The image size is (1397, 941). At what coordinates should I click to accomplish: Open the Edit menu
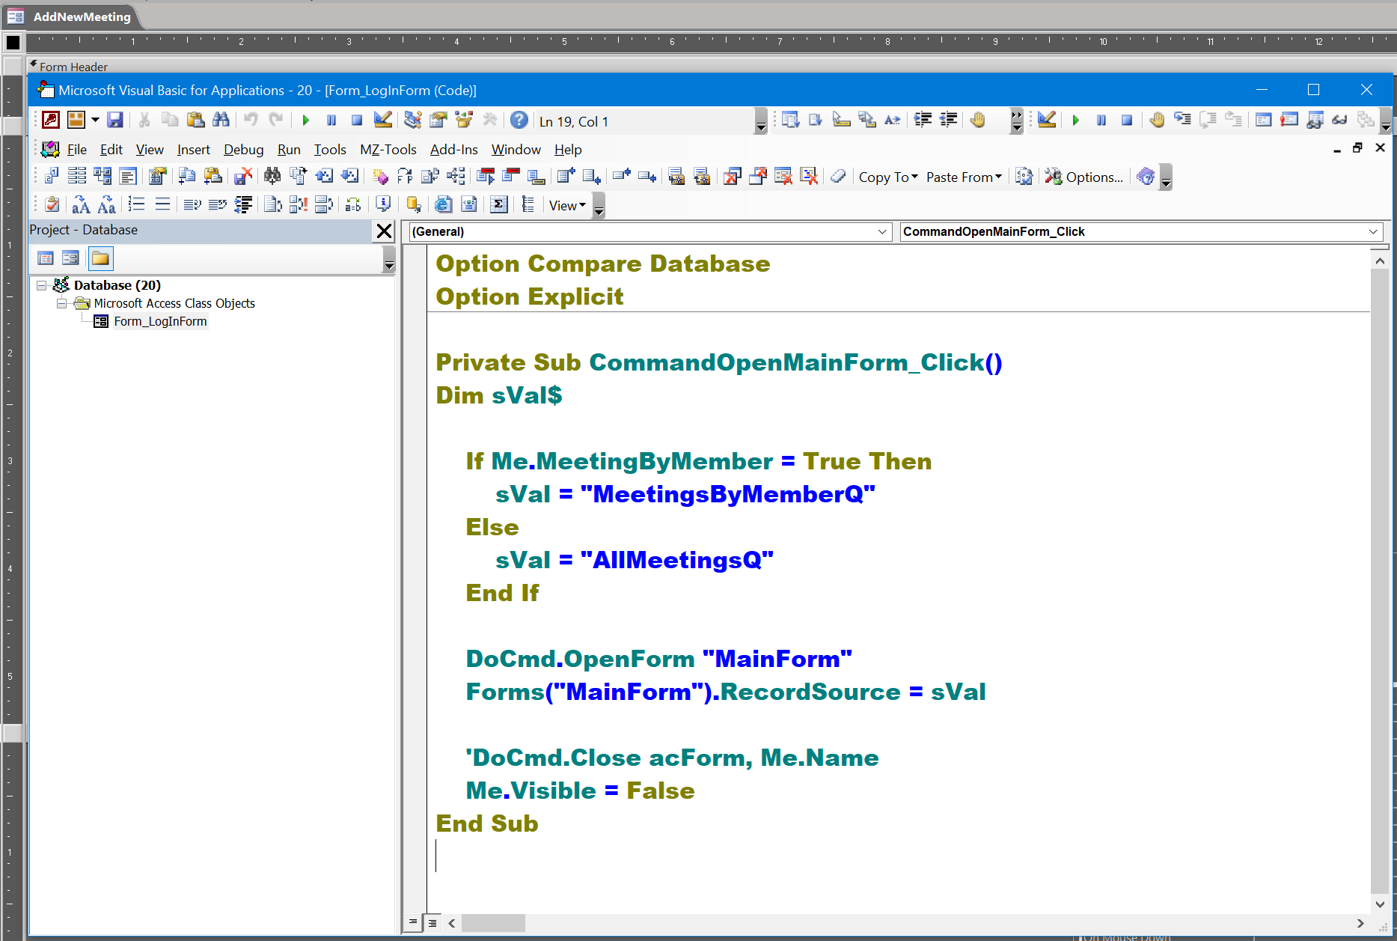coord(111,150)
